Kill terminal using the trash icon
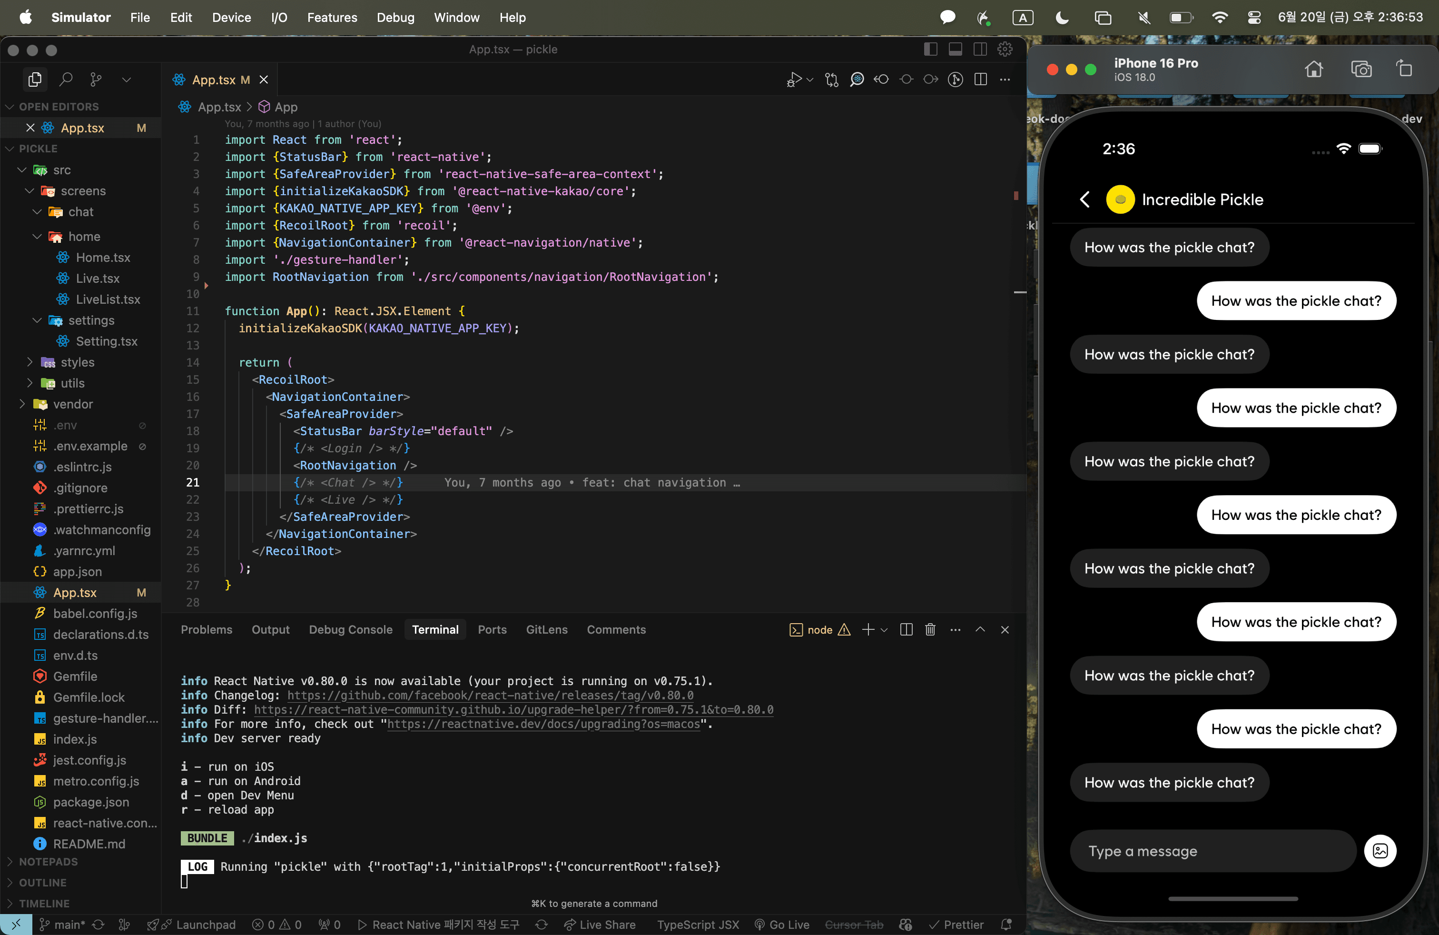This screenshot has width=1439, height=935. pos(930,629)
